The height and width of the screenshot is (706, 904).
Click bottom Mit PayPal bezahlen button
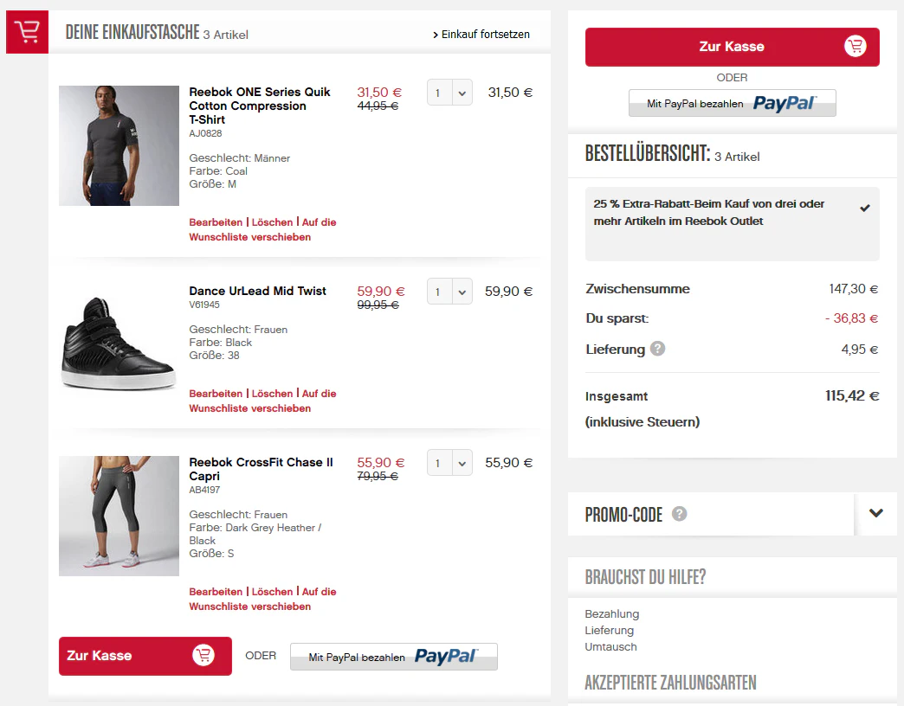pyautogui.click(x=394, y=657)
